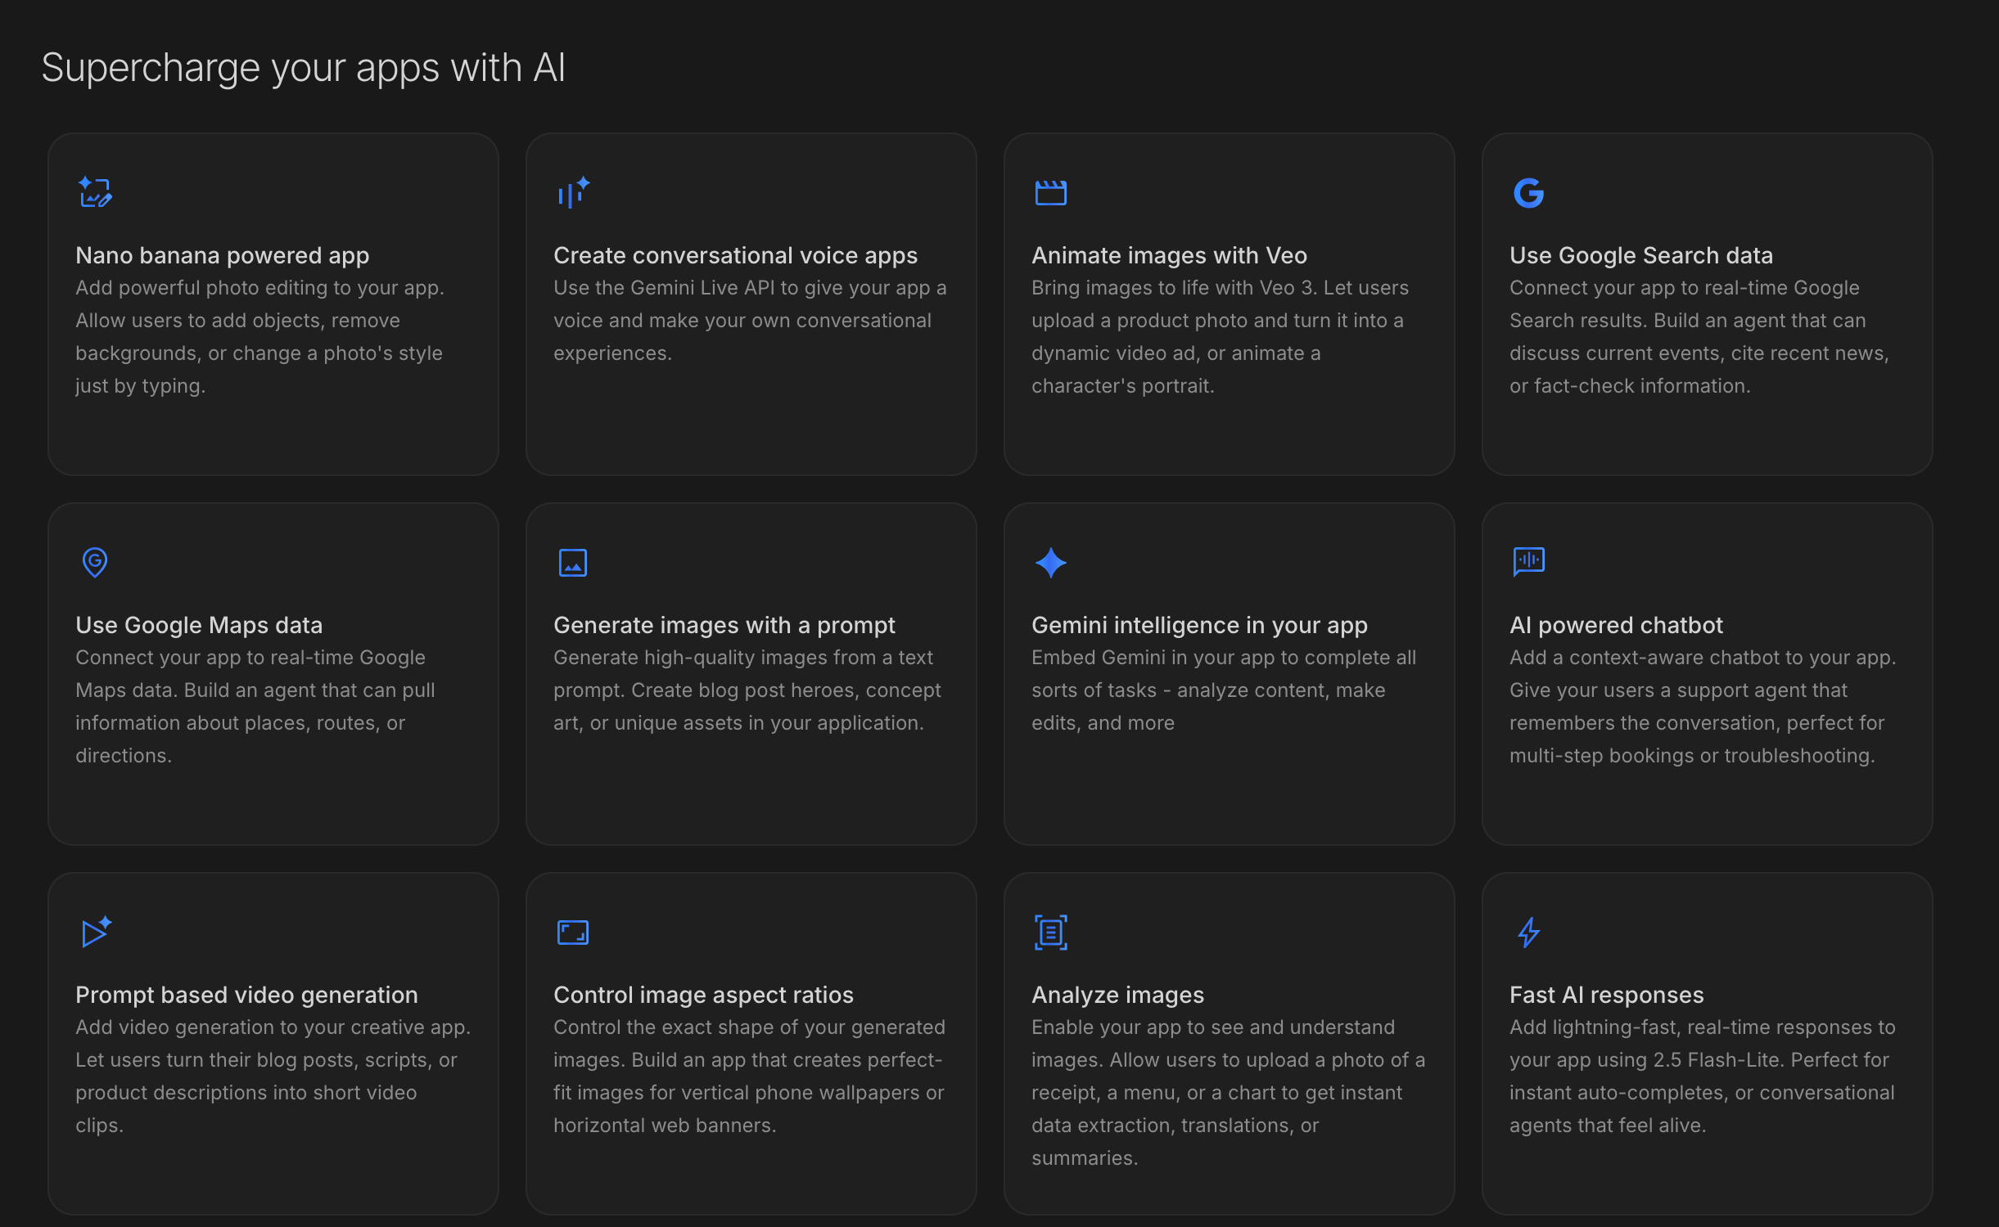Image resolution: width=1999 pixels, height=1227 pixels.
Task: Open 'Nano banana powered app' title
Action: coord(222,255)
